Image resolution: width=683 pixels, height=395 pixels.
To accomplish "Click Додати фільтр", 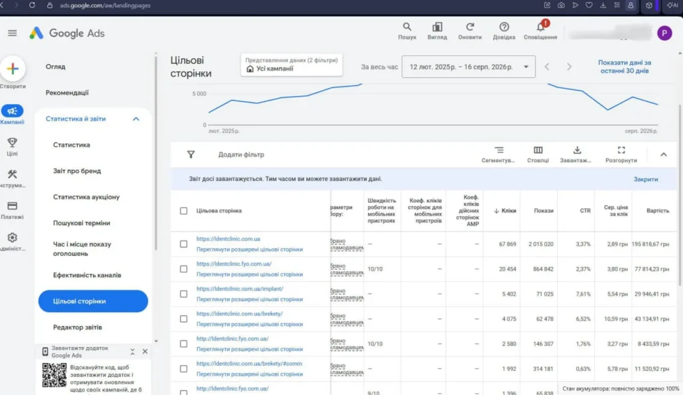I will [x=241, y=154].
